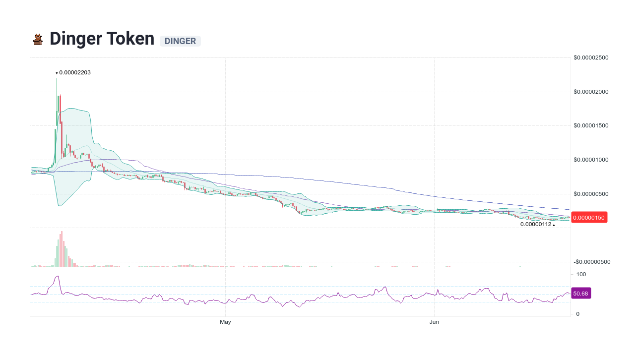Image resolution: width=635 pixels, height=357 pixels.
Task: Click the RSI 100 axis label
Action: (x=581, y=274)
